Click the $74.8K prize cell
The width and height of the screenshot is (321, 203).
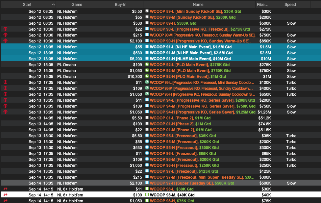pyautogui.click(x=265, y=124)
